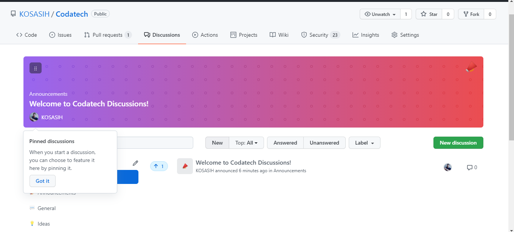This screenshot has height=232, width=514.
Task: Open the Pull requests tab
Action: 108,35
